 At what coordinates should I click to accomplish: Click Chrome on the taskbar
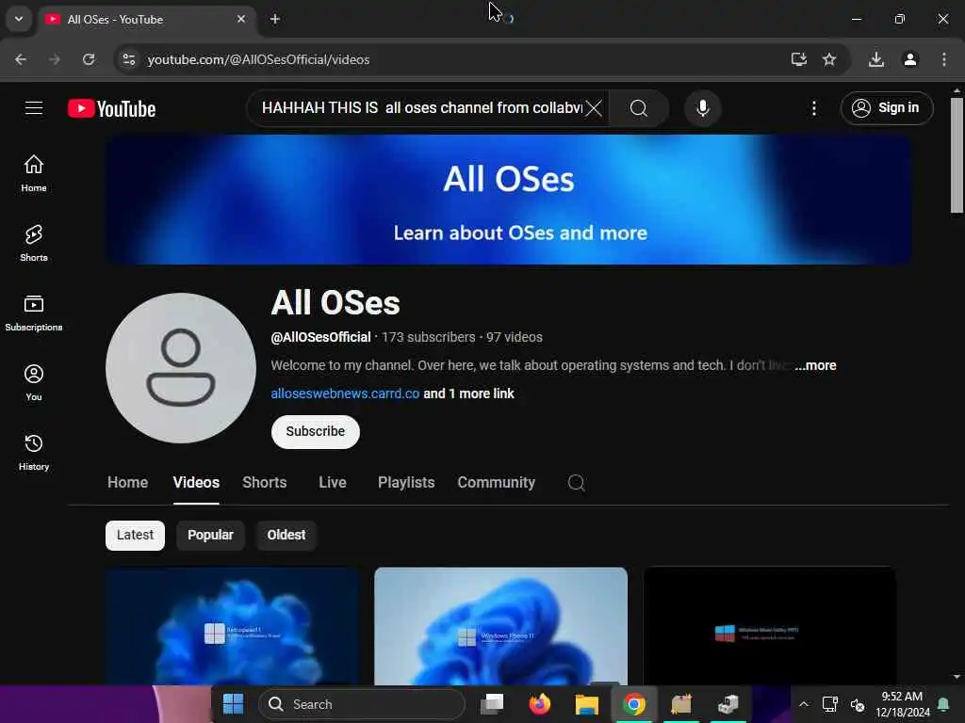coord(634,704)
